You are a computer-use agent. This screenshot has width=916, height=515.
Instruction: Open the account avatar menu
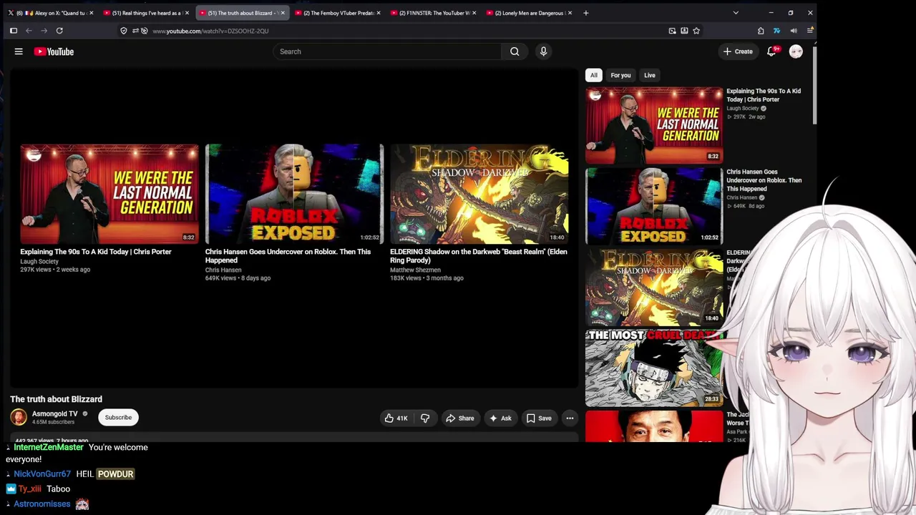pos(796,51)
